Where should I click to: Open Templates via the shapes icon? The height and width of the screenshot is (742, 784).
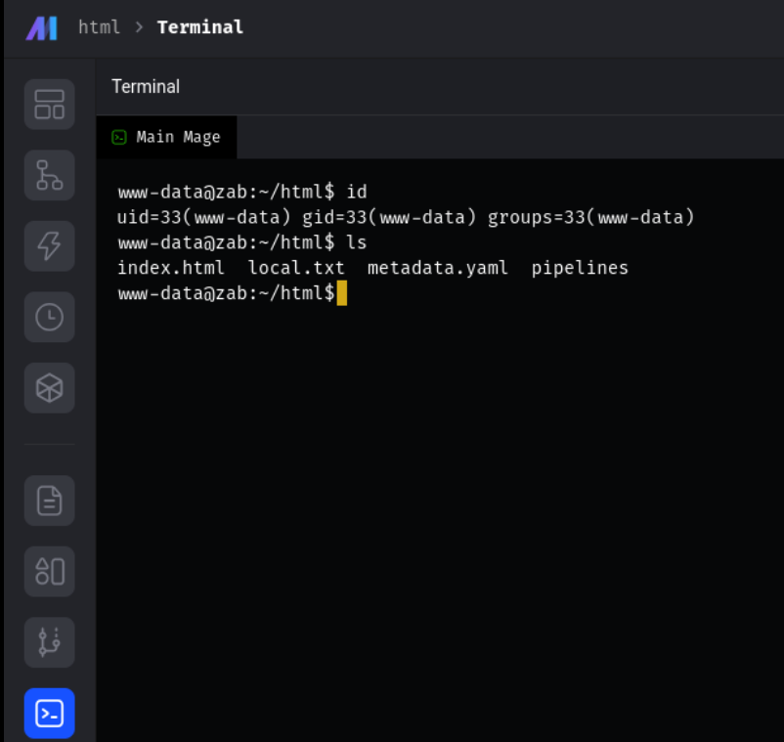tap(49, 572)
